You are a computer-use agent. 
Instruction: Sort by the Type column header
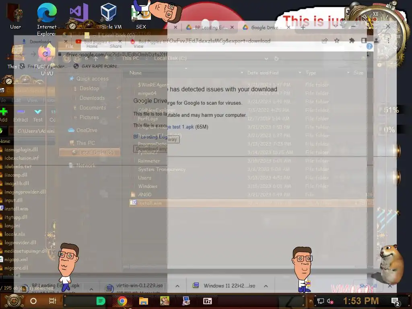pyautogui.click(x=311, y=73)
